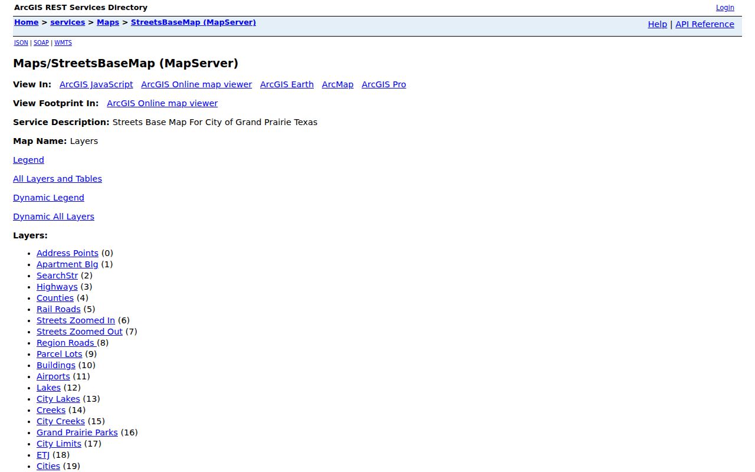Open service in ArcGIS Pro
Image resolution: width=755 pixels, height=472 pixels.
tap(384, 84)
